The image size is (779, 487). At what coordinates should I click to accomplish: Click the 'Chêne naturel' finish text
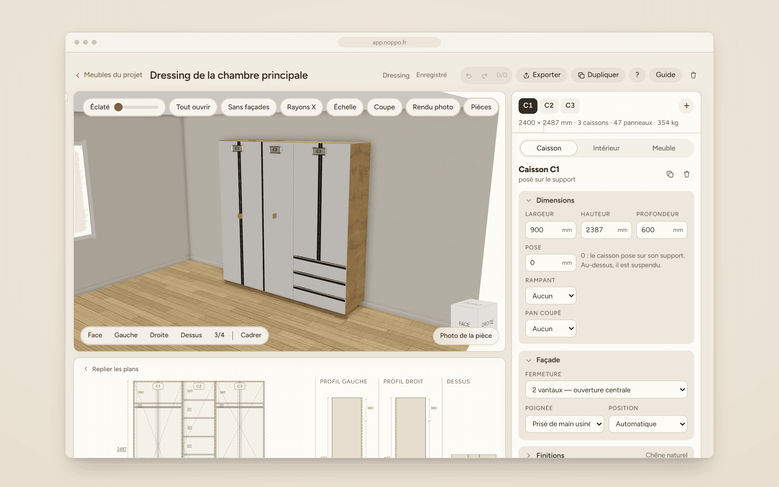point(666,455)
